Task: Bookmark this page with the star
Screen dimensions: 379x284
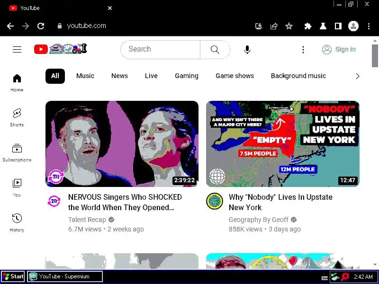Action: [x=289, y=26]
